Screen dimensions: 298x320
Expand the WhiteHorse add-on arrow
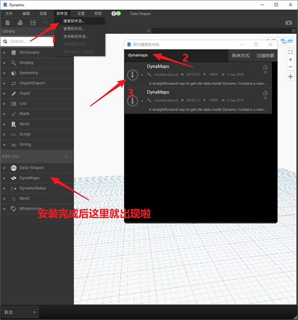point(4,209)
